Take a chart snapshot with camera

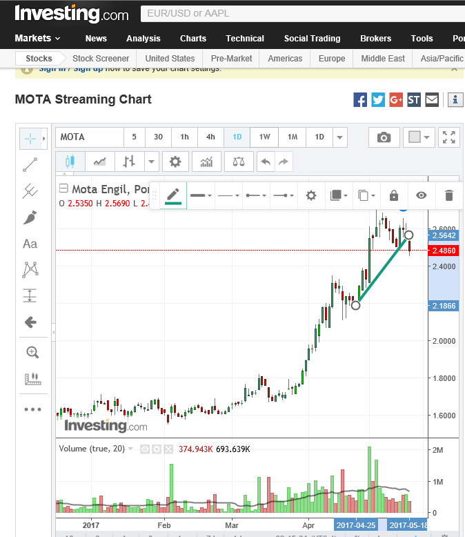(384, 137)
